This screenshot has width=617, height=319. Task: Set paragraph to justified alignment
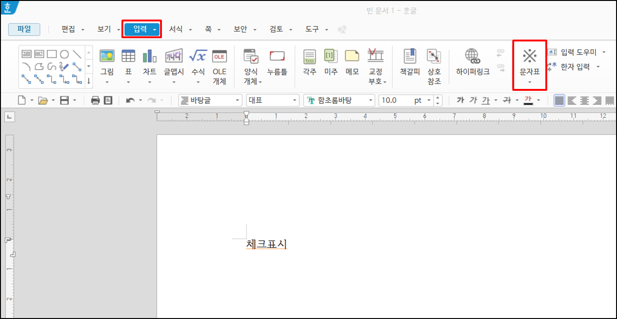tap(559, 100)
